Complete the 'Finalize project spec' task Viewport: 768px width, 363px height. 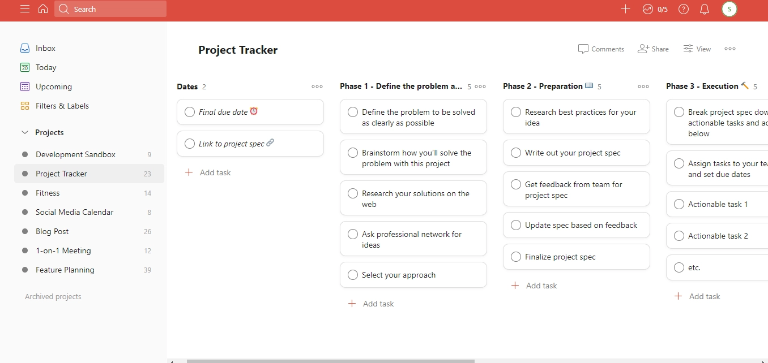coord(516,257)
